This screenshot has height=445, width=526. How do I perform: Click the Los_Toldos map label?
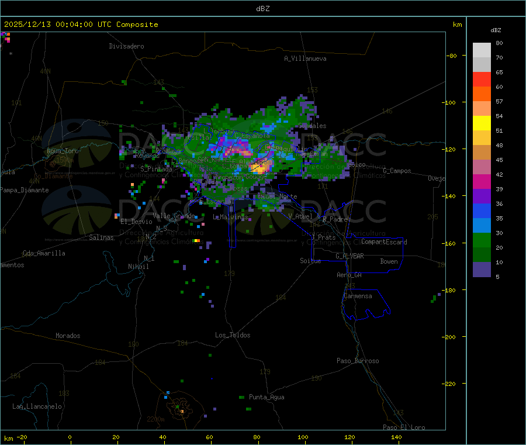[x=233, y=335]
